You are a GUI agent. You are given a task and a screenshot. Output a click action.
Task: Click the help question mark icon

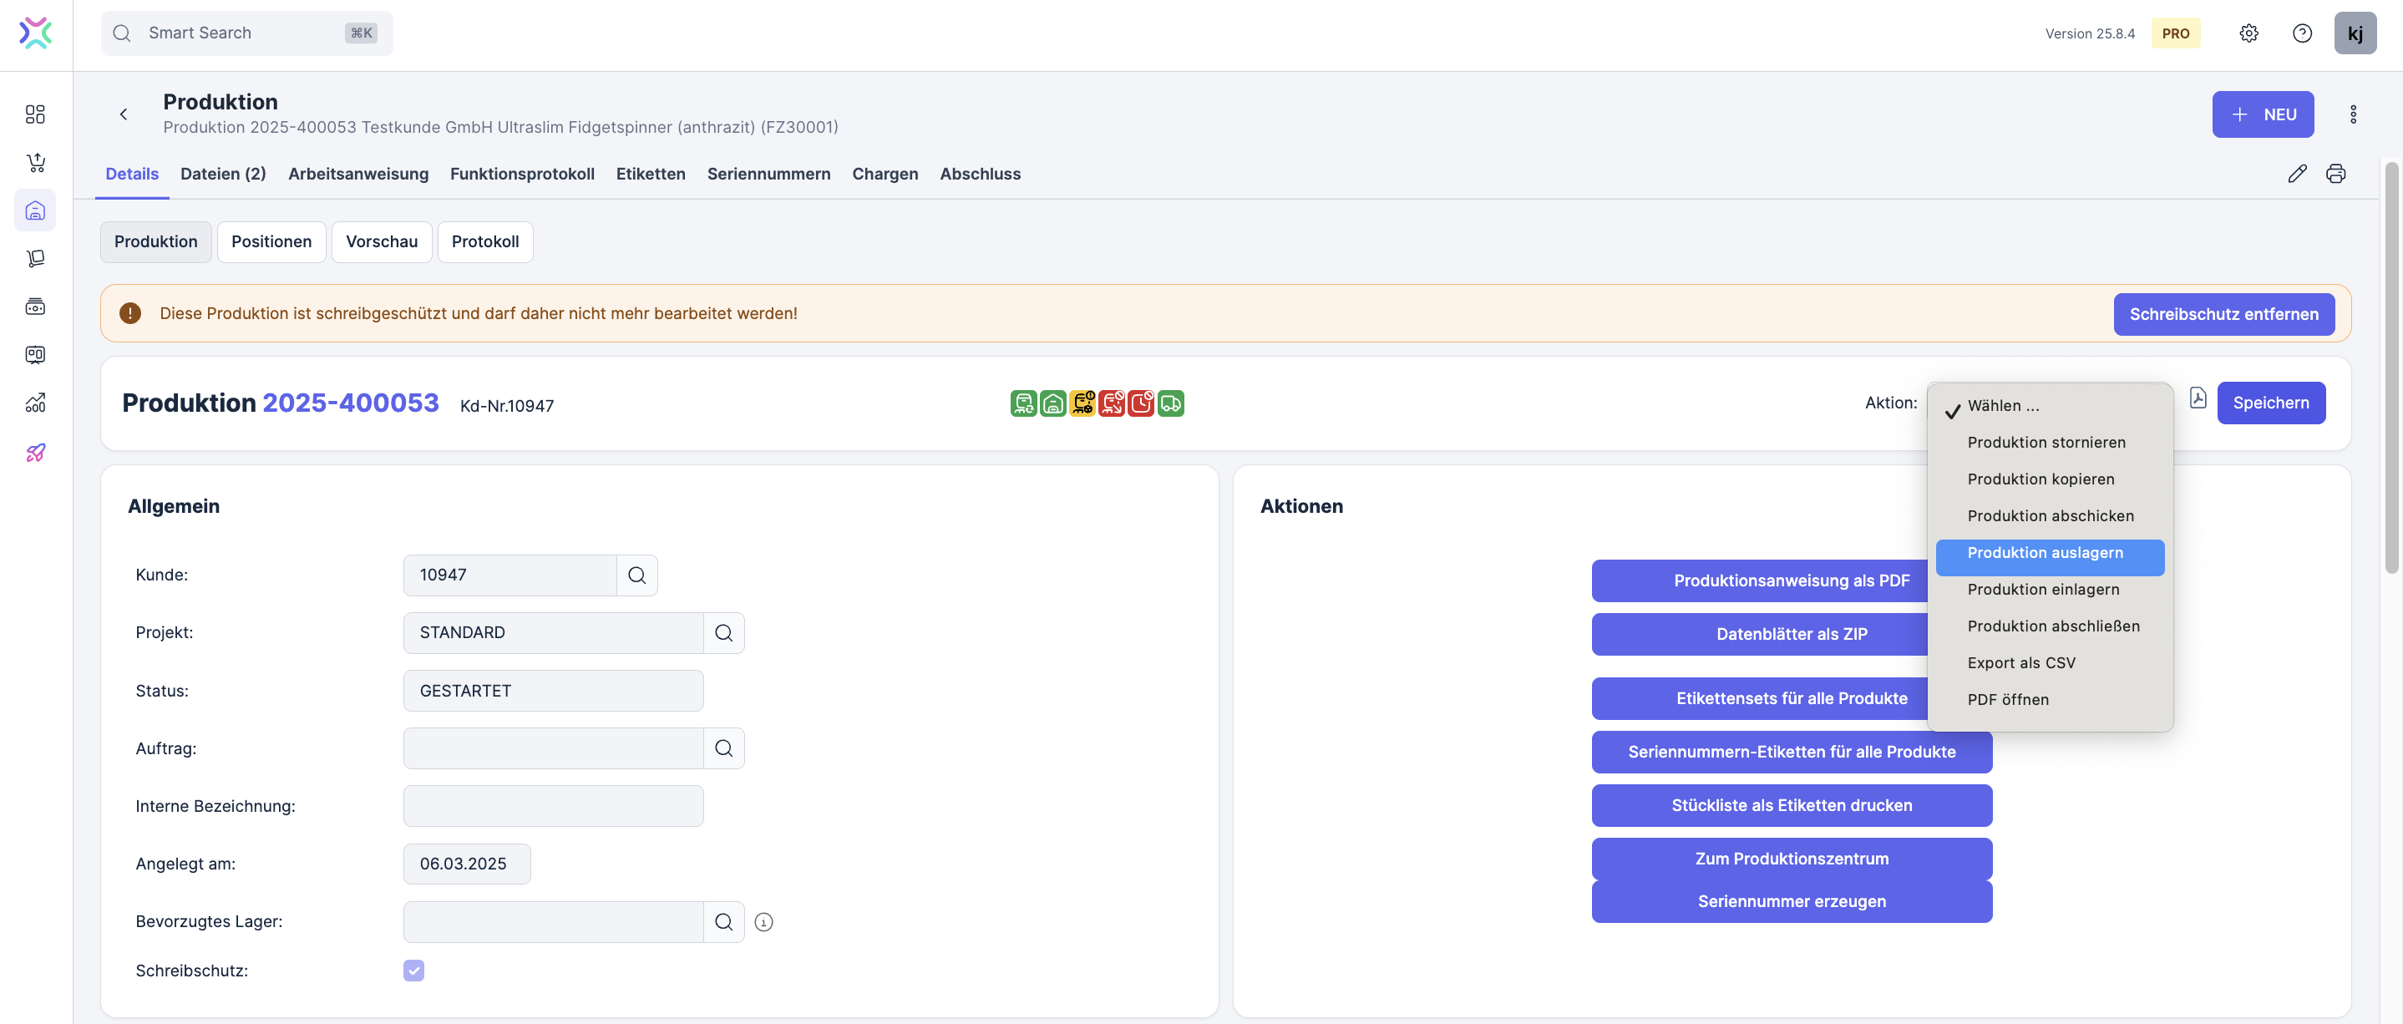2301,33
